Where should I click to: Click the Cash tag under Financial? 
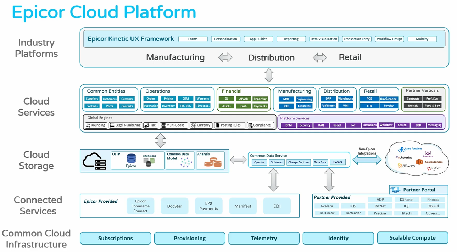pyautogui.click(x=243, y=106)
